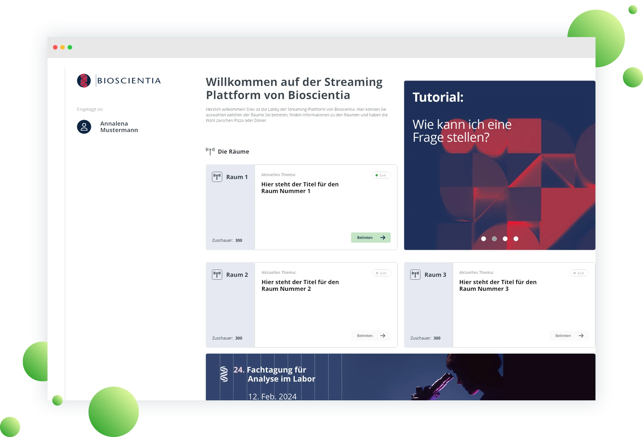Screen dimensions: 643x437
Task: Join Raum 2 via its Beitreten button
Action: coord(371,336)
